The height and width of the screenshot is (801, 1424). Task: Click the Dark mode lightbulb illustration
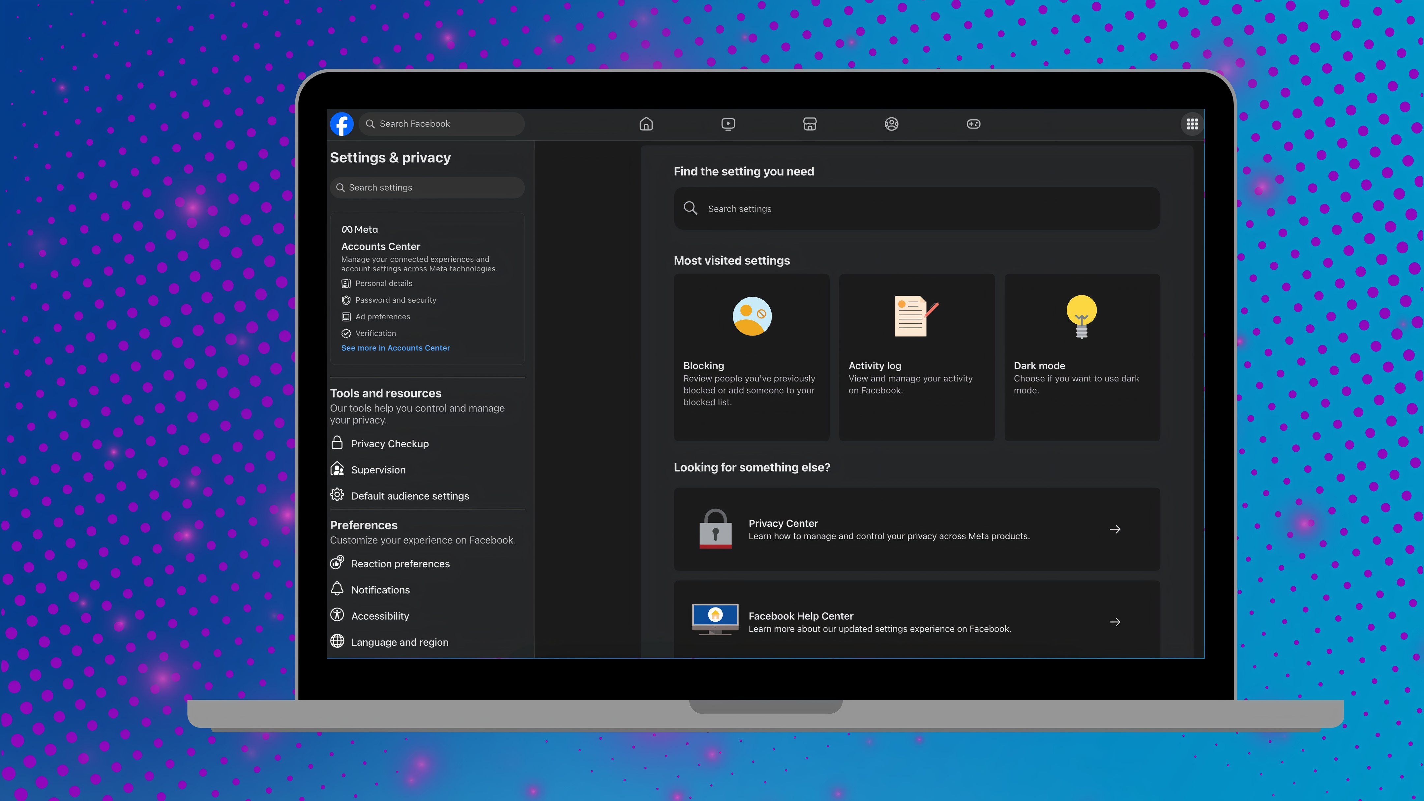(1081, 317)
